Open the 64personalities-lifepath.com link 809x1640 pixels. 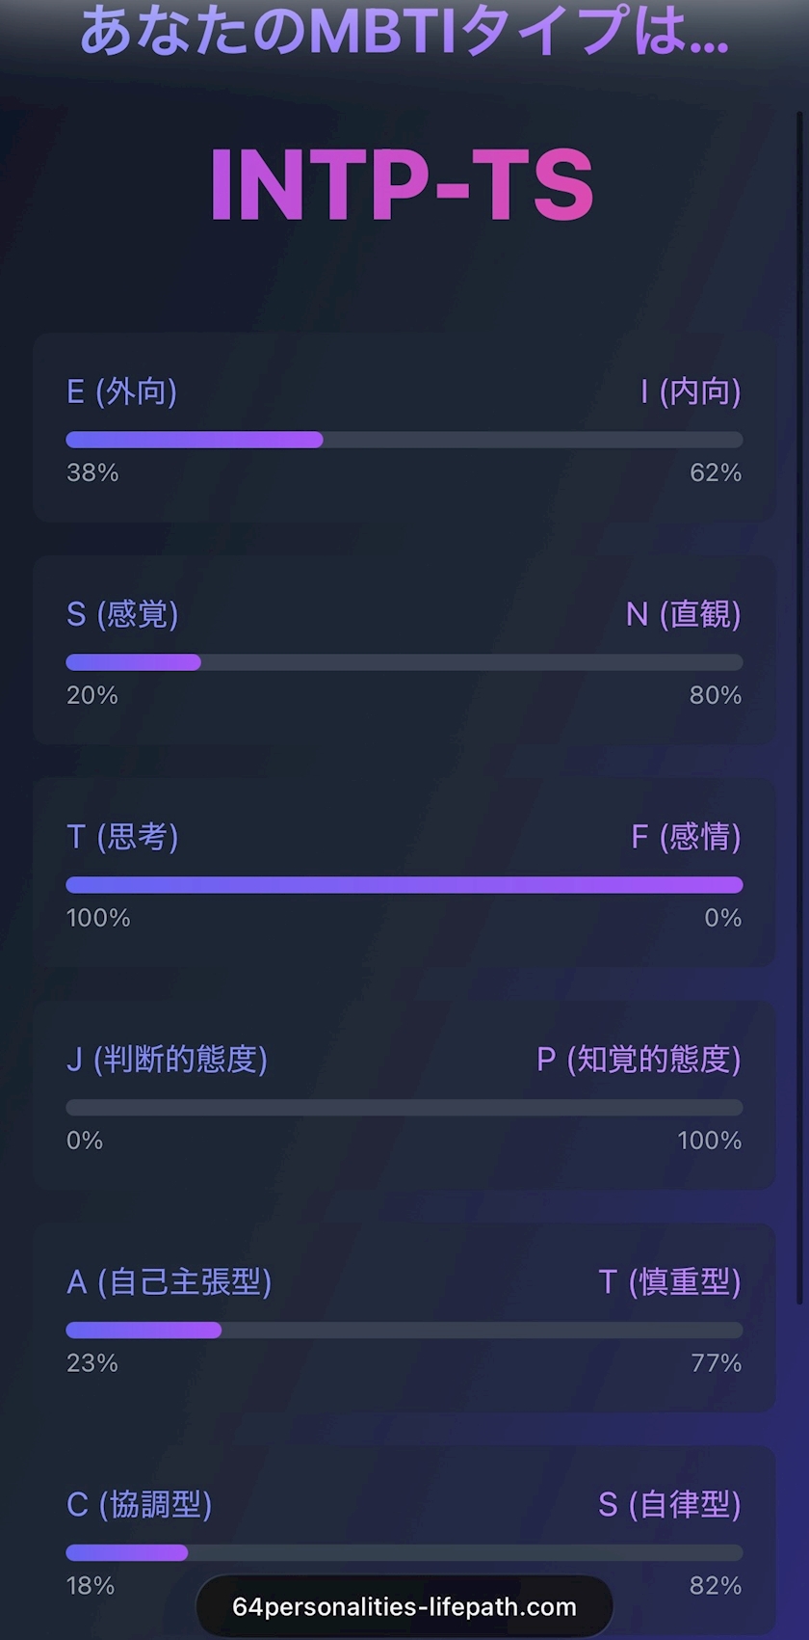tap(404, 1607)
